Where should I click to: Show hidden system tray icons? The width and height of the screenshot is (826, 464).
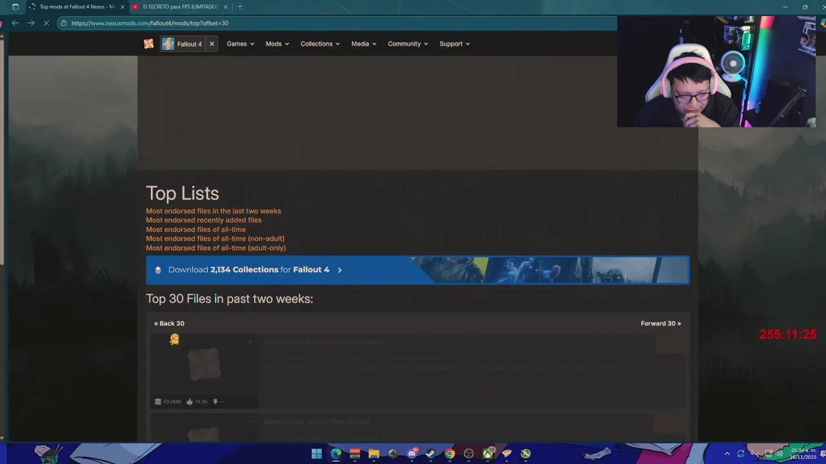727,454
